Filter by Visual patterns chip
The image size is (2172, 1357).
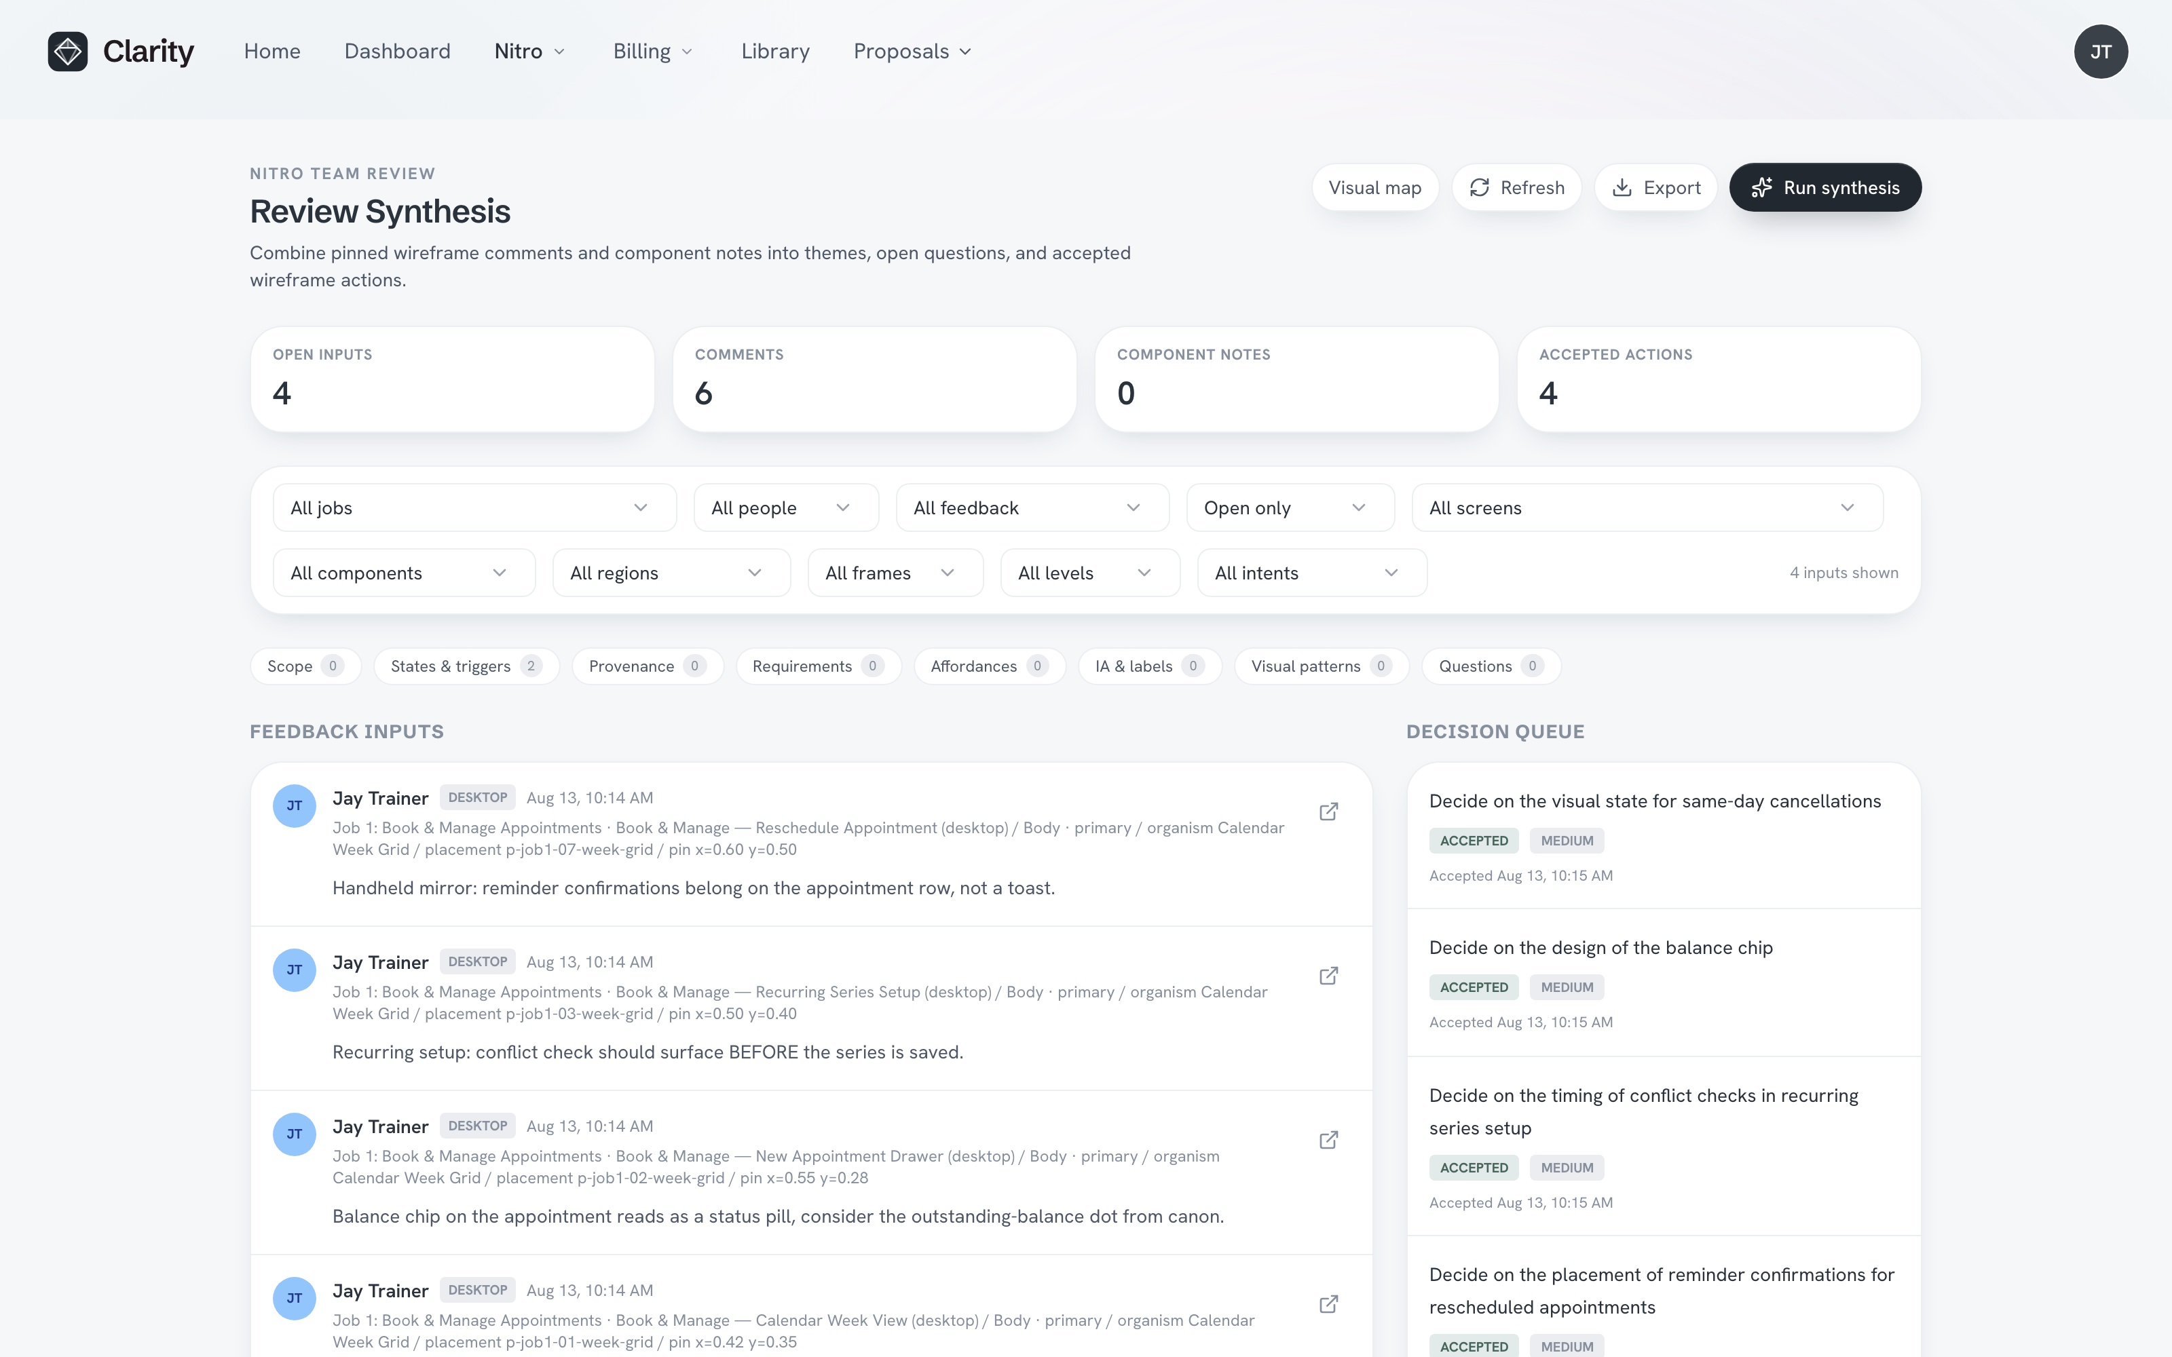coord(1321,666)
